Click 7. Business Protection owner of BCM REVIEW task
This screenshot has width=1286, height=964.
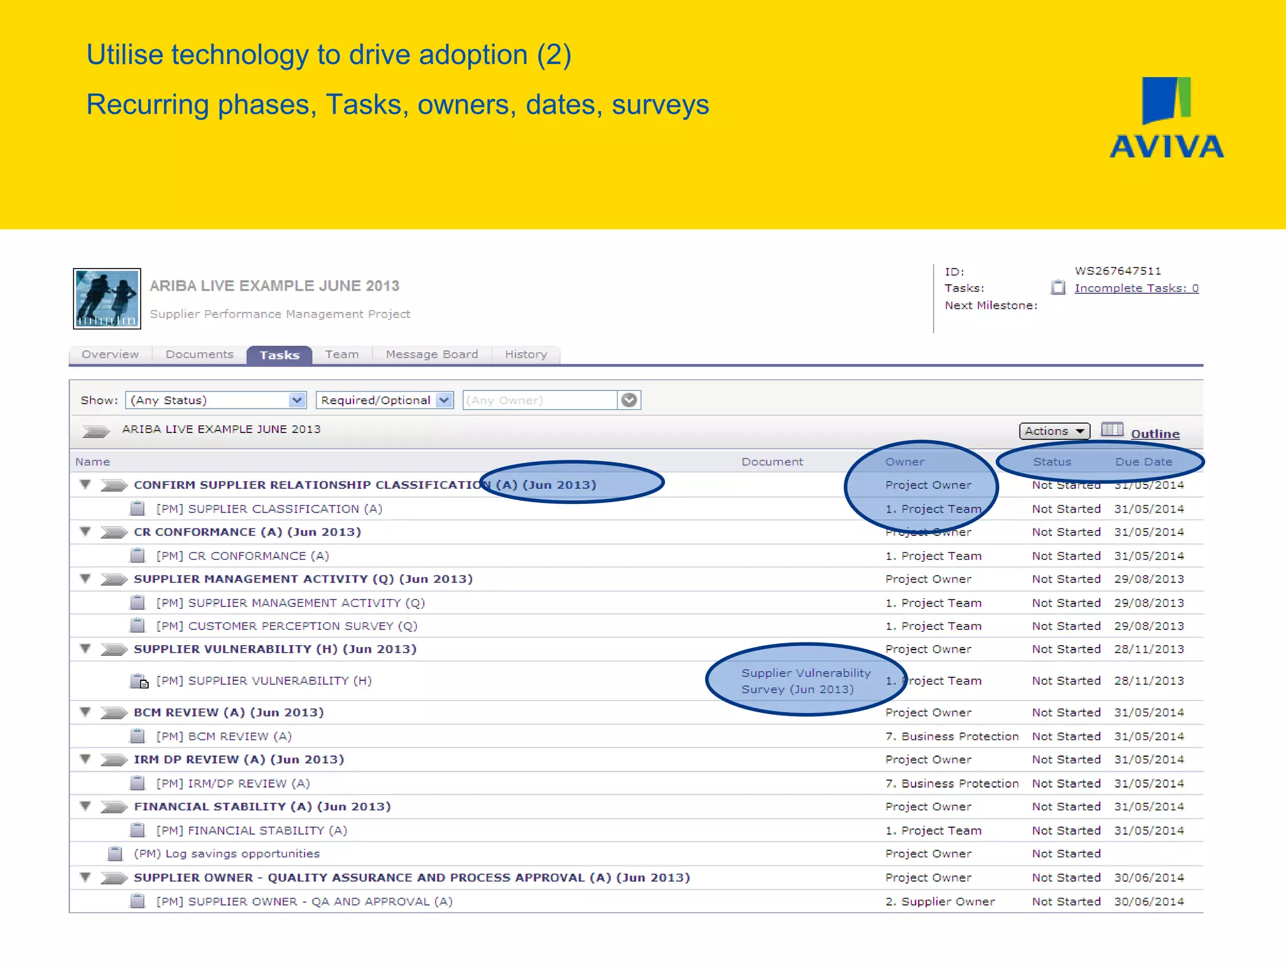click(x=952, y=736)
